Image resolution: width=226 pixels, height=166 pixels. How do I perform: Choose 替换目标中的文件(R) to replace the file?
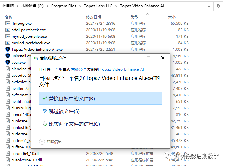click(x=100, y=98)
